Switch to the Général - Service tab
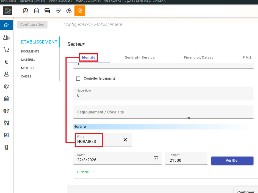258x193 pixels. [140, 57]
